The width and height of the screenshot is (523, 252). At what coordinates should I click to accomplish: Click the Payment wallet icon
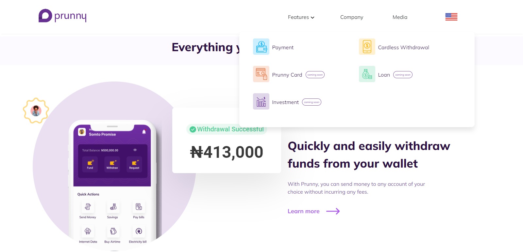261,47
